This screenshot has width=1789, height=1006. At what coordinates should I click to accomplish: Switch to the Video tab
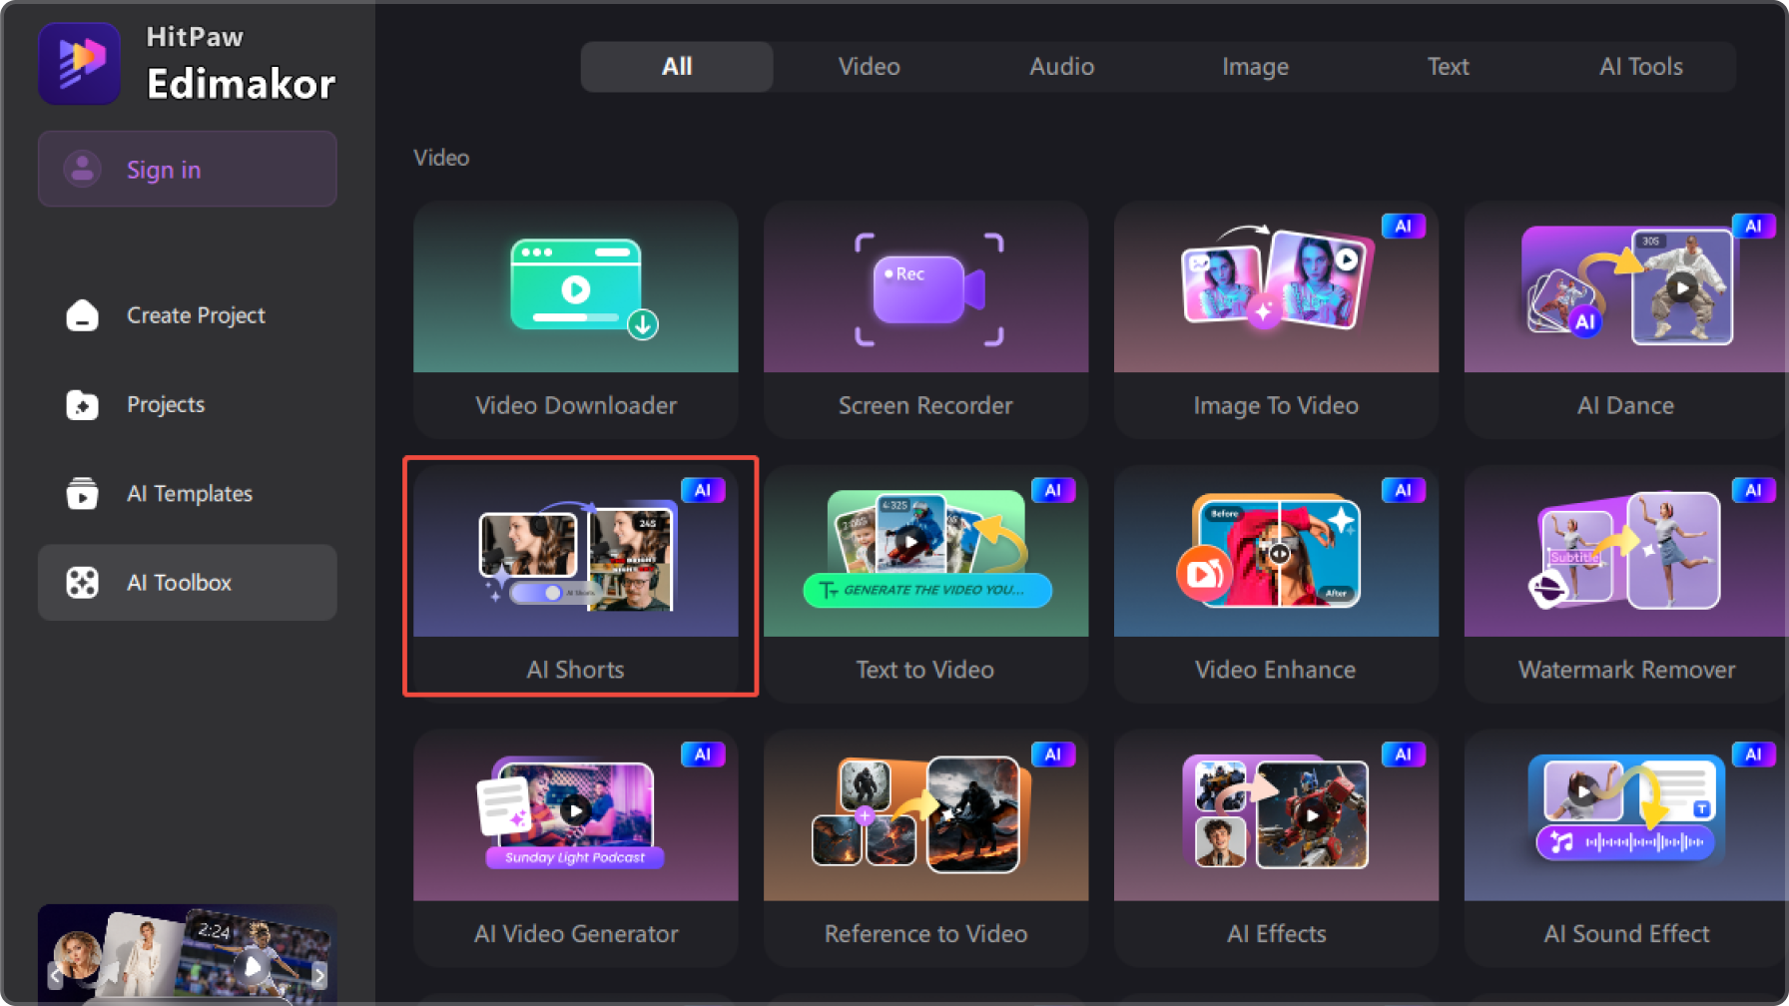coord(870,67)
